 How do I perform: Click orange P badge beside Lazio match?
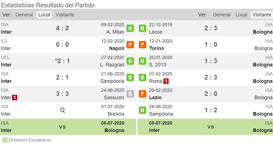(x=142, y=94)
